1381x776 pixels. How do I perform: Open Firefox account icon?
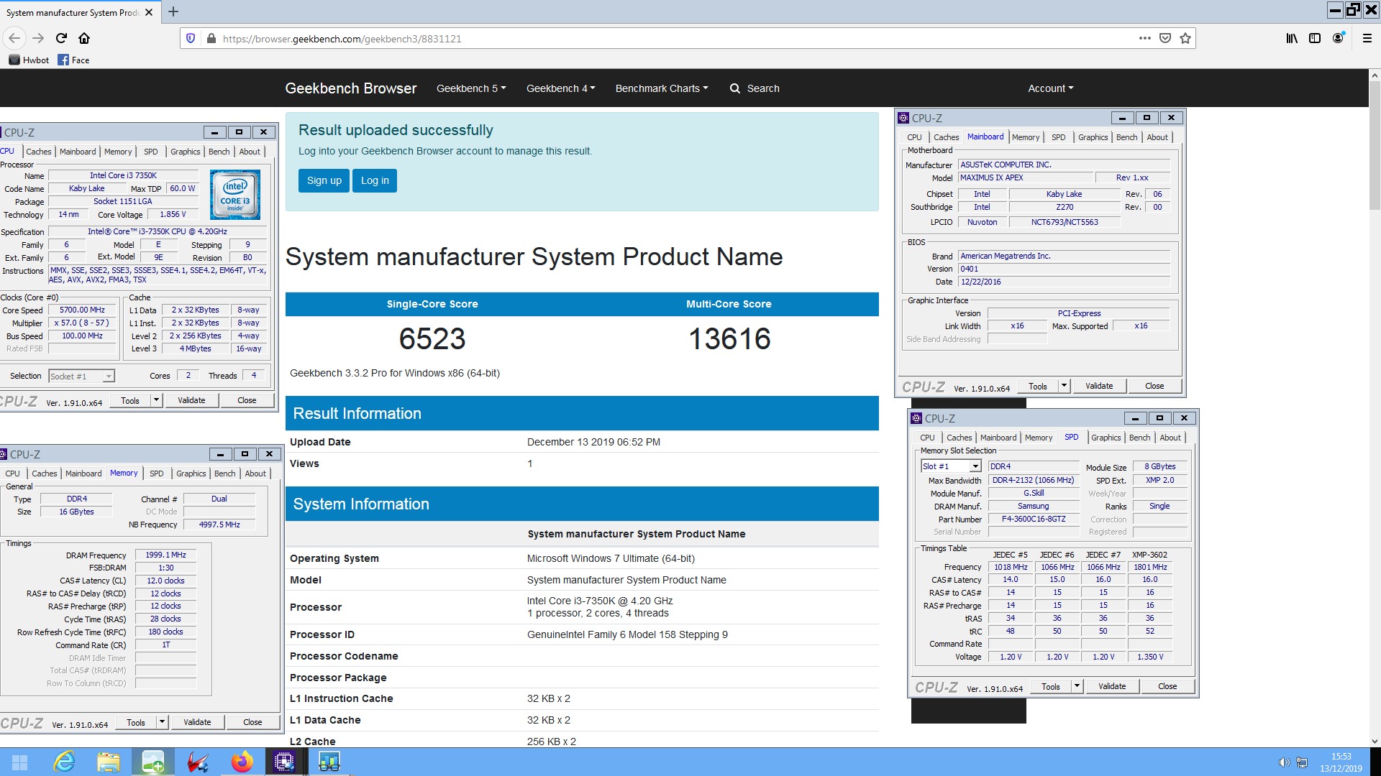(x=1338, y=38)
